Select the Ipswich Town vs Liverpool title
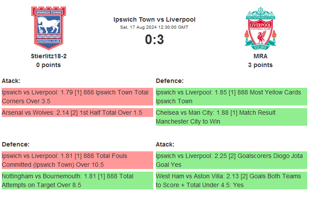Image resolution: width=309 pixels, height=203 pixels. click(x=154, y=19)
